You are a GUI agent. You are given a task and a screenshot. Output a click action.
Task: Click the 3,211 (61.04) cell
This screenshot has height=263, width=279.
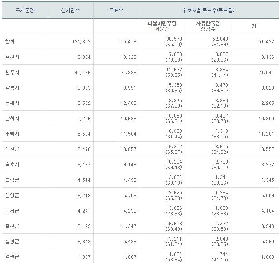click(x=174, y=241)
